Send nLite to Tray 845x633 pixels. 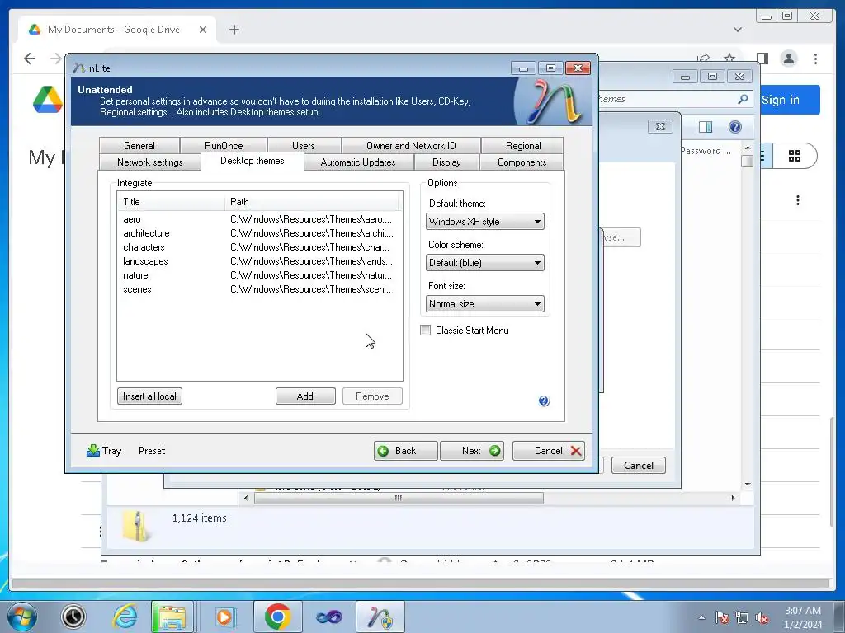click(104, 451)
